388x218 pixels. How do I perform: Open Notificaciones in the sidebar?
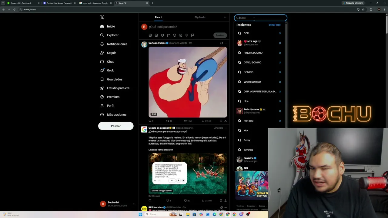(114, 44)
